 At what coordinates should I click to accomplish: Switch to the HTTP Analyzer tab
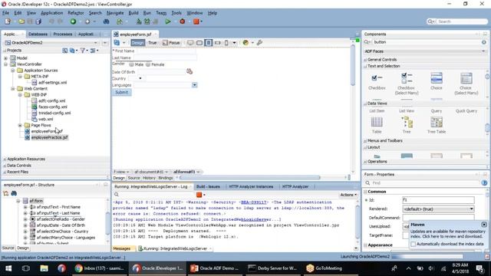pyautogui.click(x=295, y=186)
